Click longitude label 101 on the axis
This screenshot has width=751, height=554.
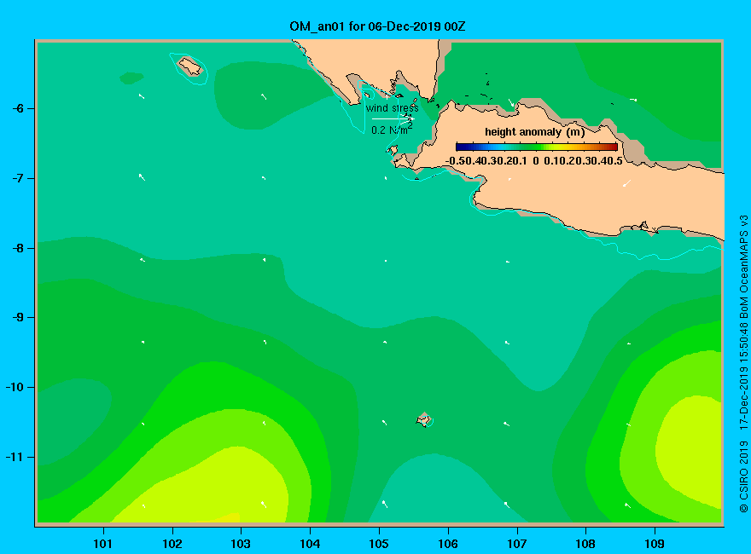pyautogui.click(x=103, y=544)
